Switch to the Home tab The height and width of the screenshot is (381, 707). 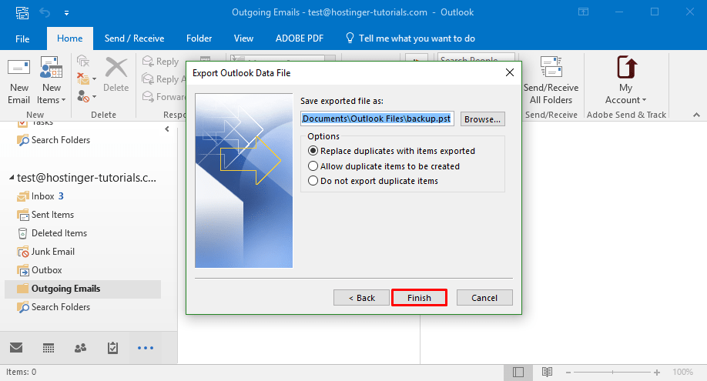[x=70, y=38]
